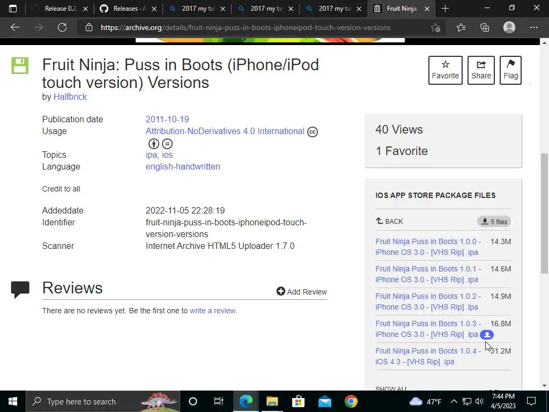Open the weather 47°F widget
Image resolution: width=549 pixels, height=412 pixels.
pyautogui.click(x=425, y=401)
